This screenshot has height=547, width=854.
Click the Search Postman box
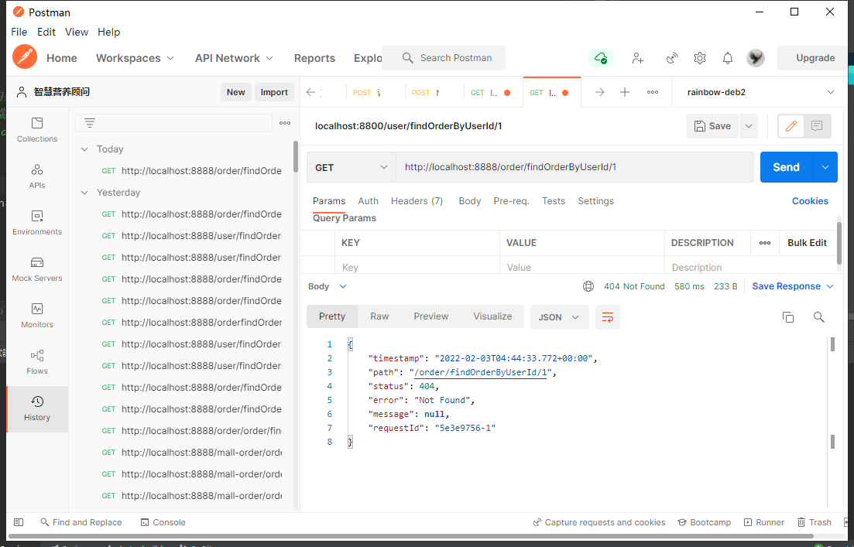(x=444, y=58)
